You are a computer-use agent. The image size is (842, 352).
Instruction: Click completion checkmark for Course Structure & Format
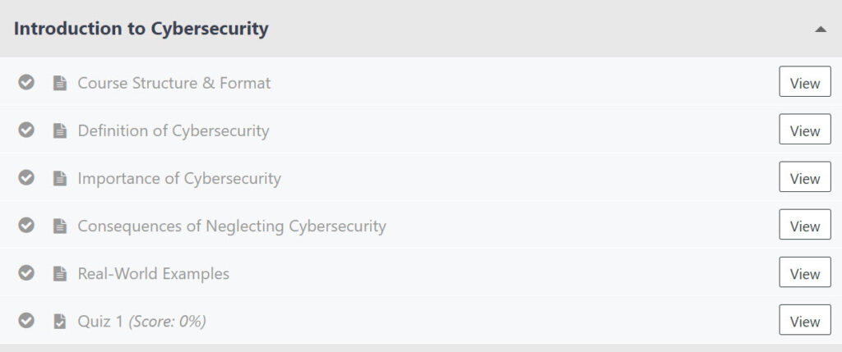27,83
